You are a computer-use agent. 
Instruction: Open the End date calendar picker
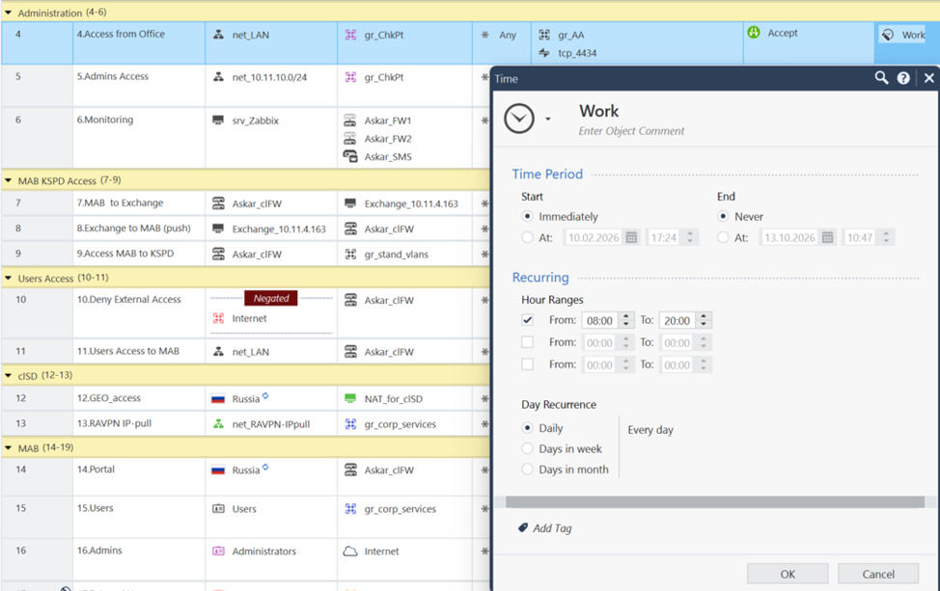tap(827, 238)
